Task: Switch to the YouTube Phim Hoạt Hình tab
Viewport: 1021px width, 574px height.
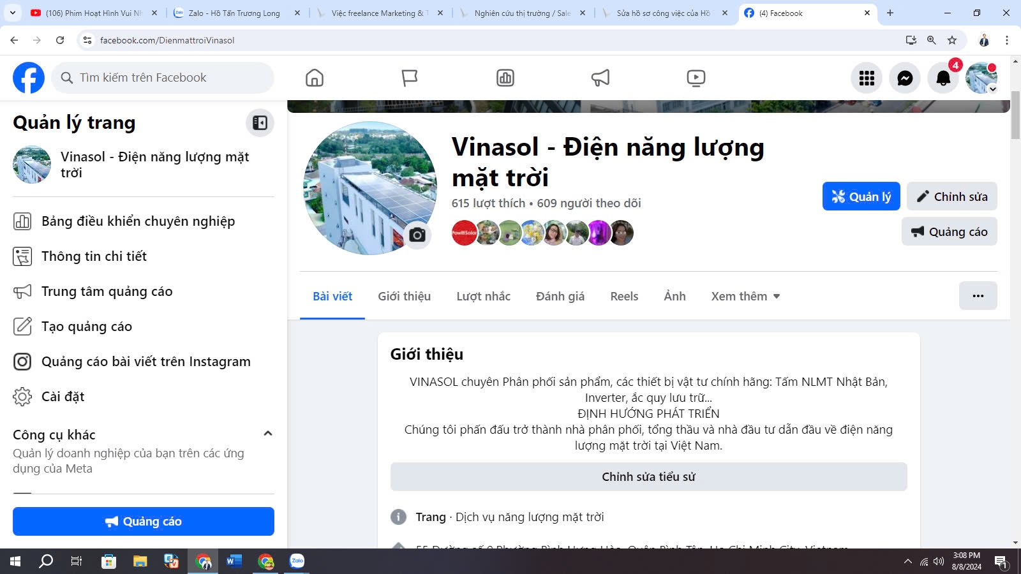Action: click(94, 13)
